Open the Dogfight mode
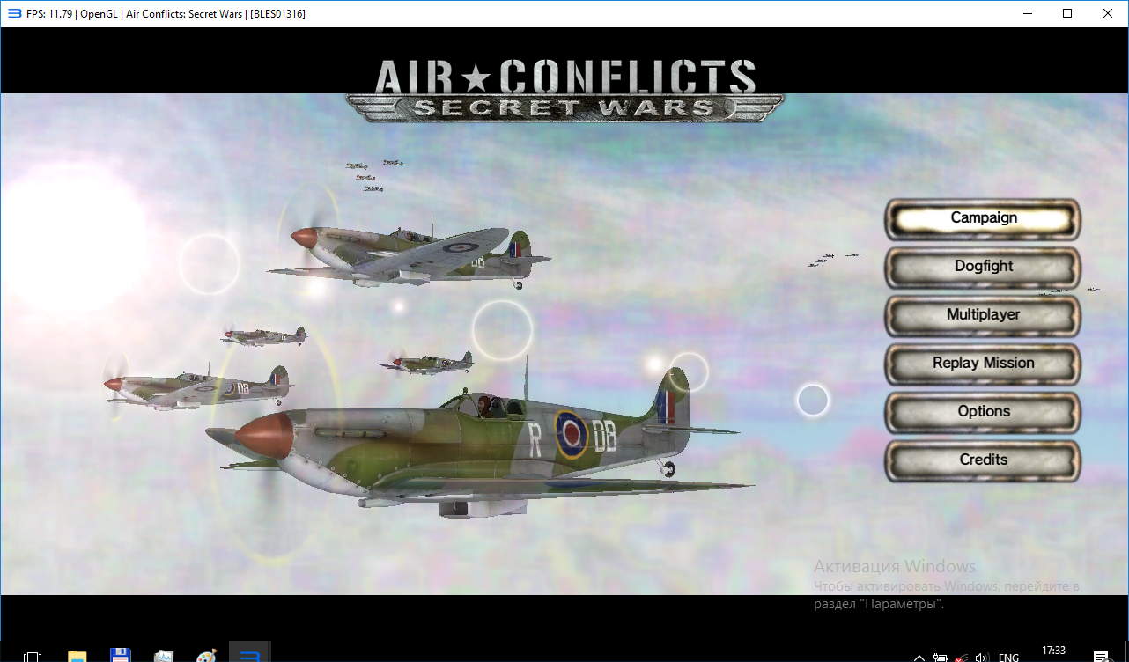The image size is (1129, 662). point(983,267)
